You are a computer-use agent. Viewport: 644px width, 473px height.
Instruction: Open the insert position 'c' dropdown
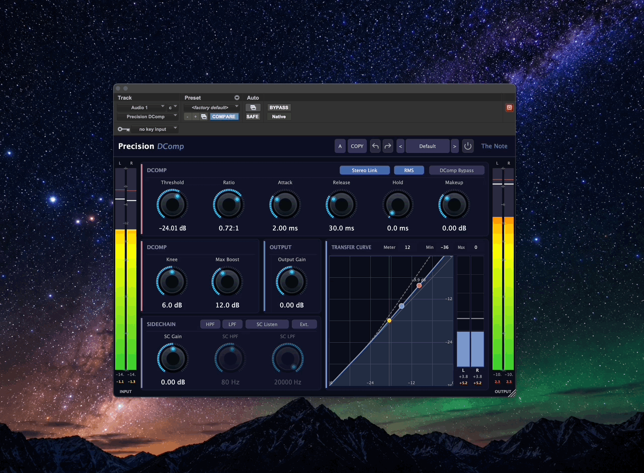coord(173,108)
